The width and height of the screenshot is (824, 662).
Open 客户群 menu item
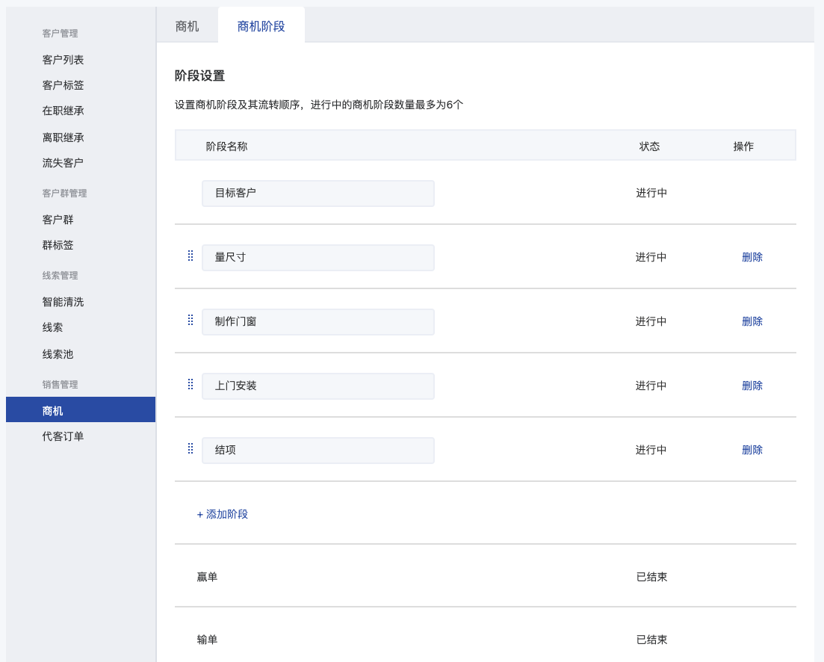(x=58, y=220)
